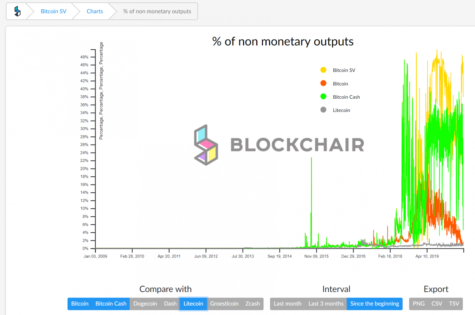Enable Groestlcoin comparison

tap(224, 304)
